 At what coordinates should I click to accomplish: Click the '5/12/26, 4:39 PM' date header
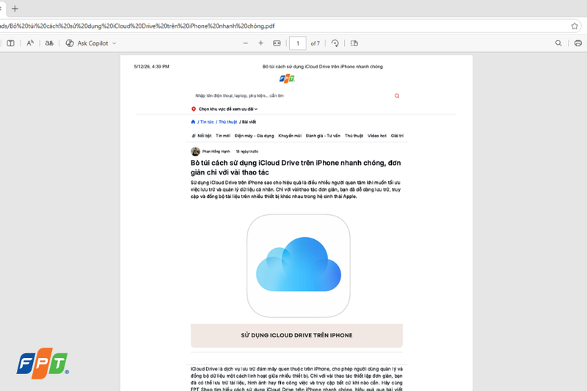pyautogui.click(x=152, y=67)
